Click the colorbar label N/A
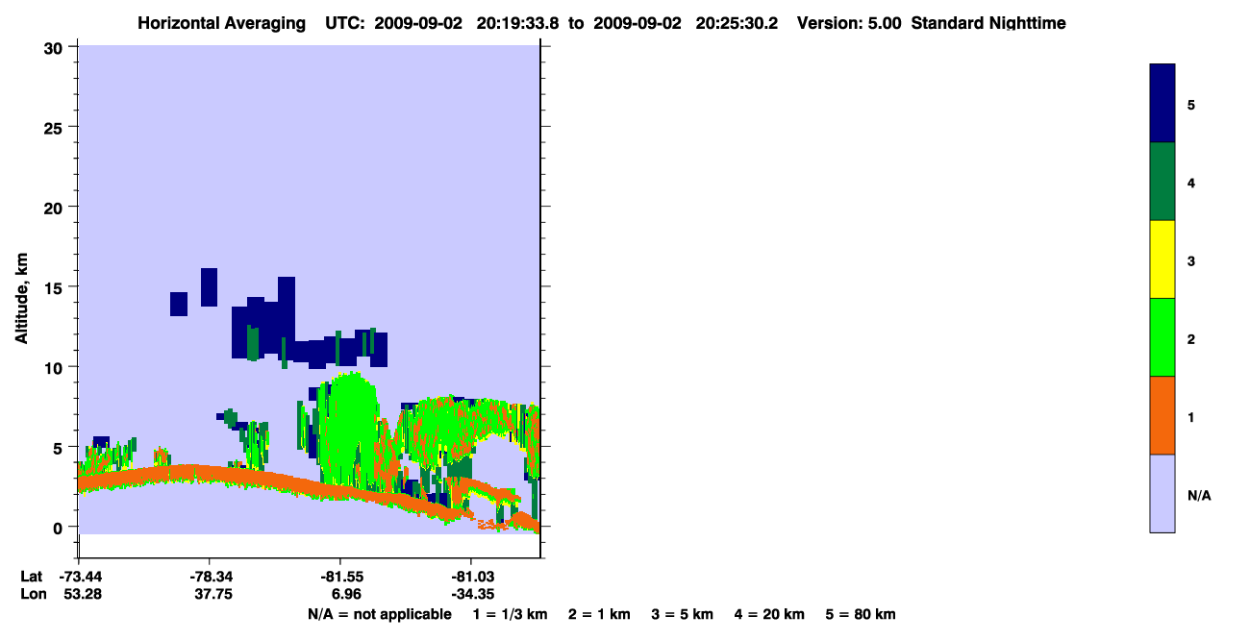This screenshot has width=1250, height=641. click(1199, 495)
